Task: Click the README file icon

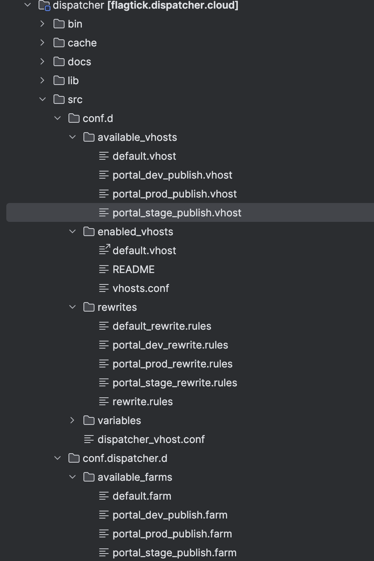Action: (104, 269)
